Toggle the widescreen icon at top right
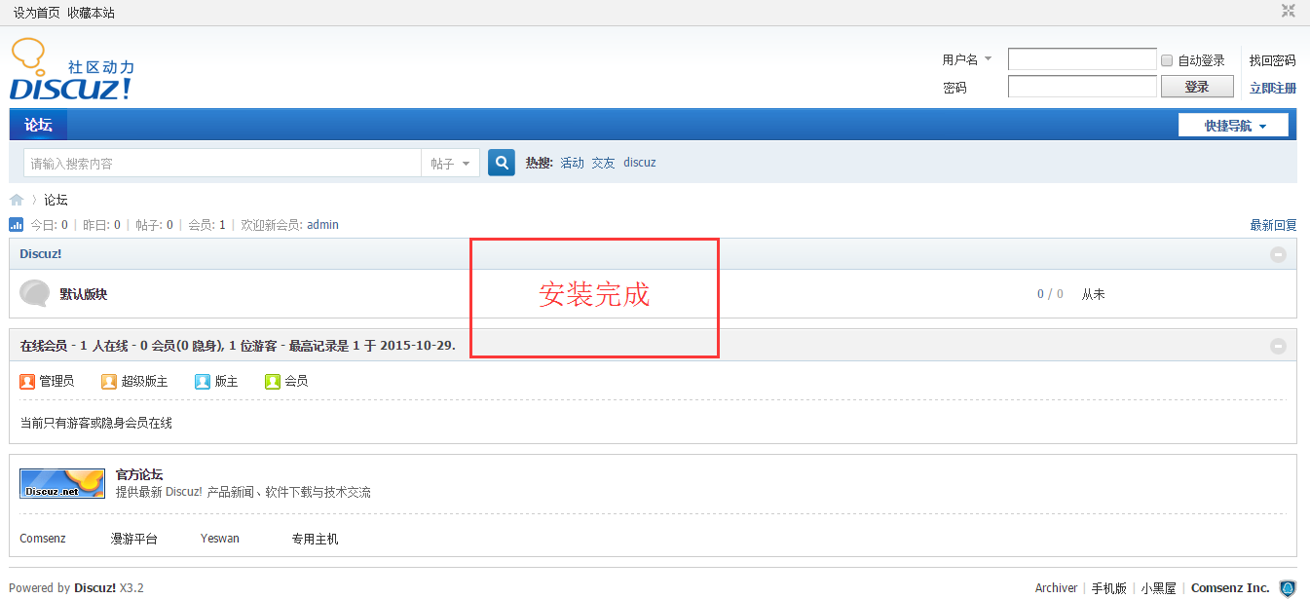1310x599 pixels. pos(1288,12)
